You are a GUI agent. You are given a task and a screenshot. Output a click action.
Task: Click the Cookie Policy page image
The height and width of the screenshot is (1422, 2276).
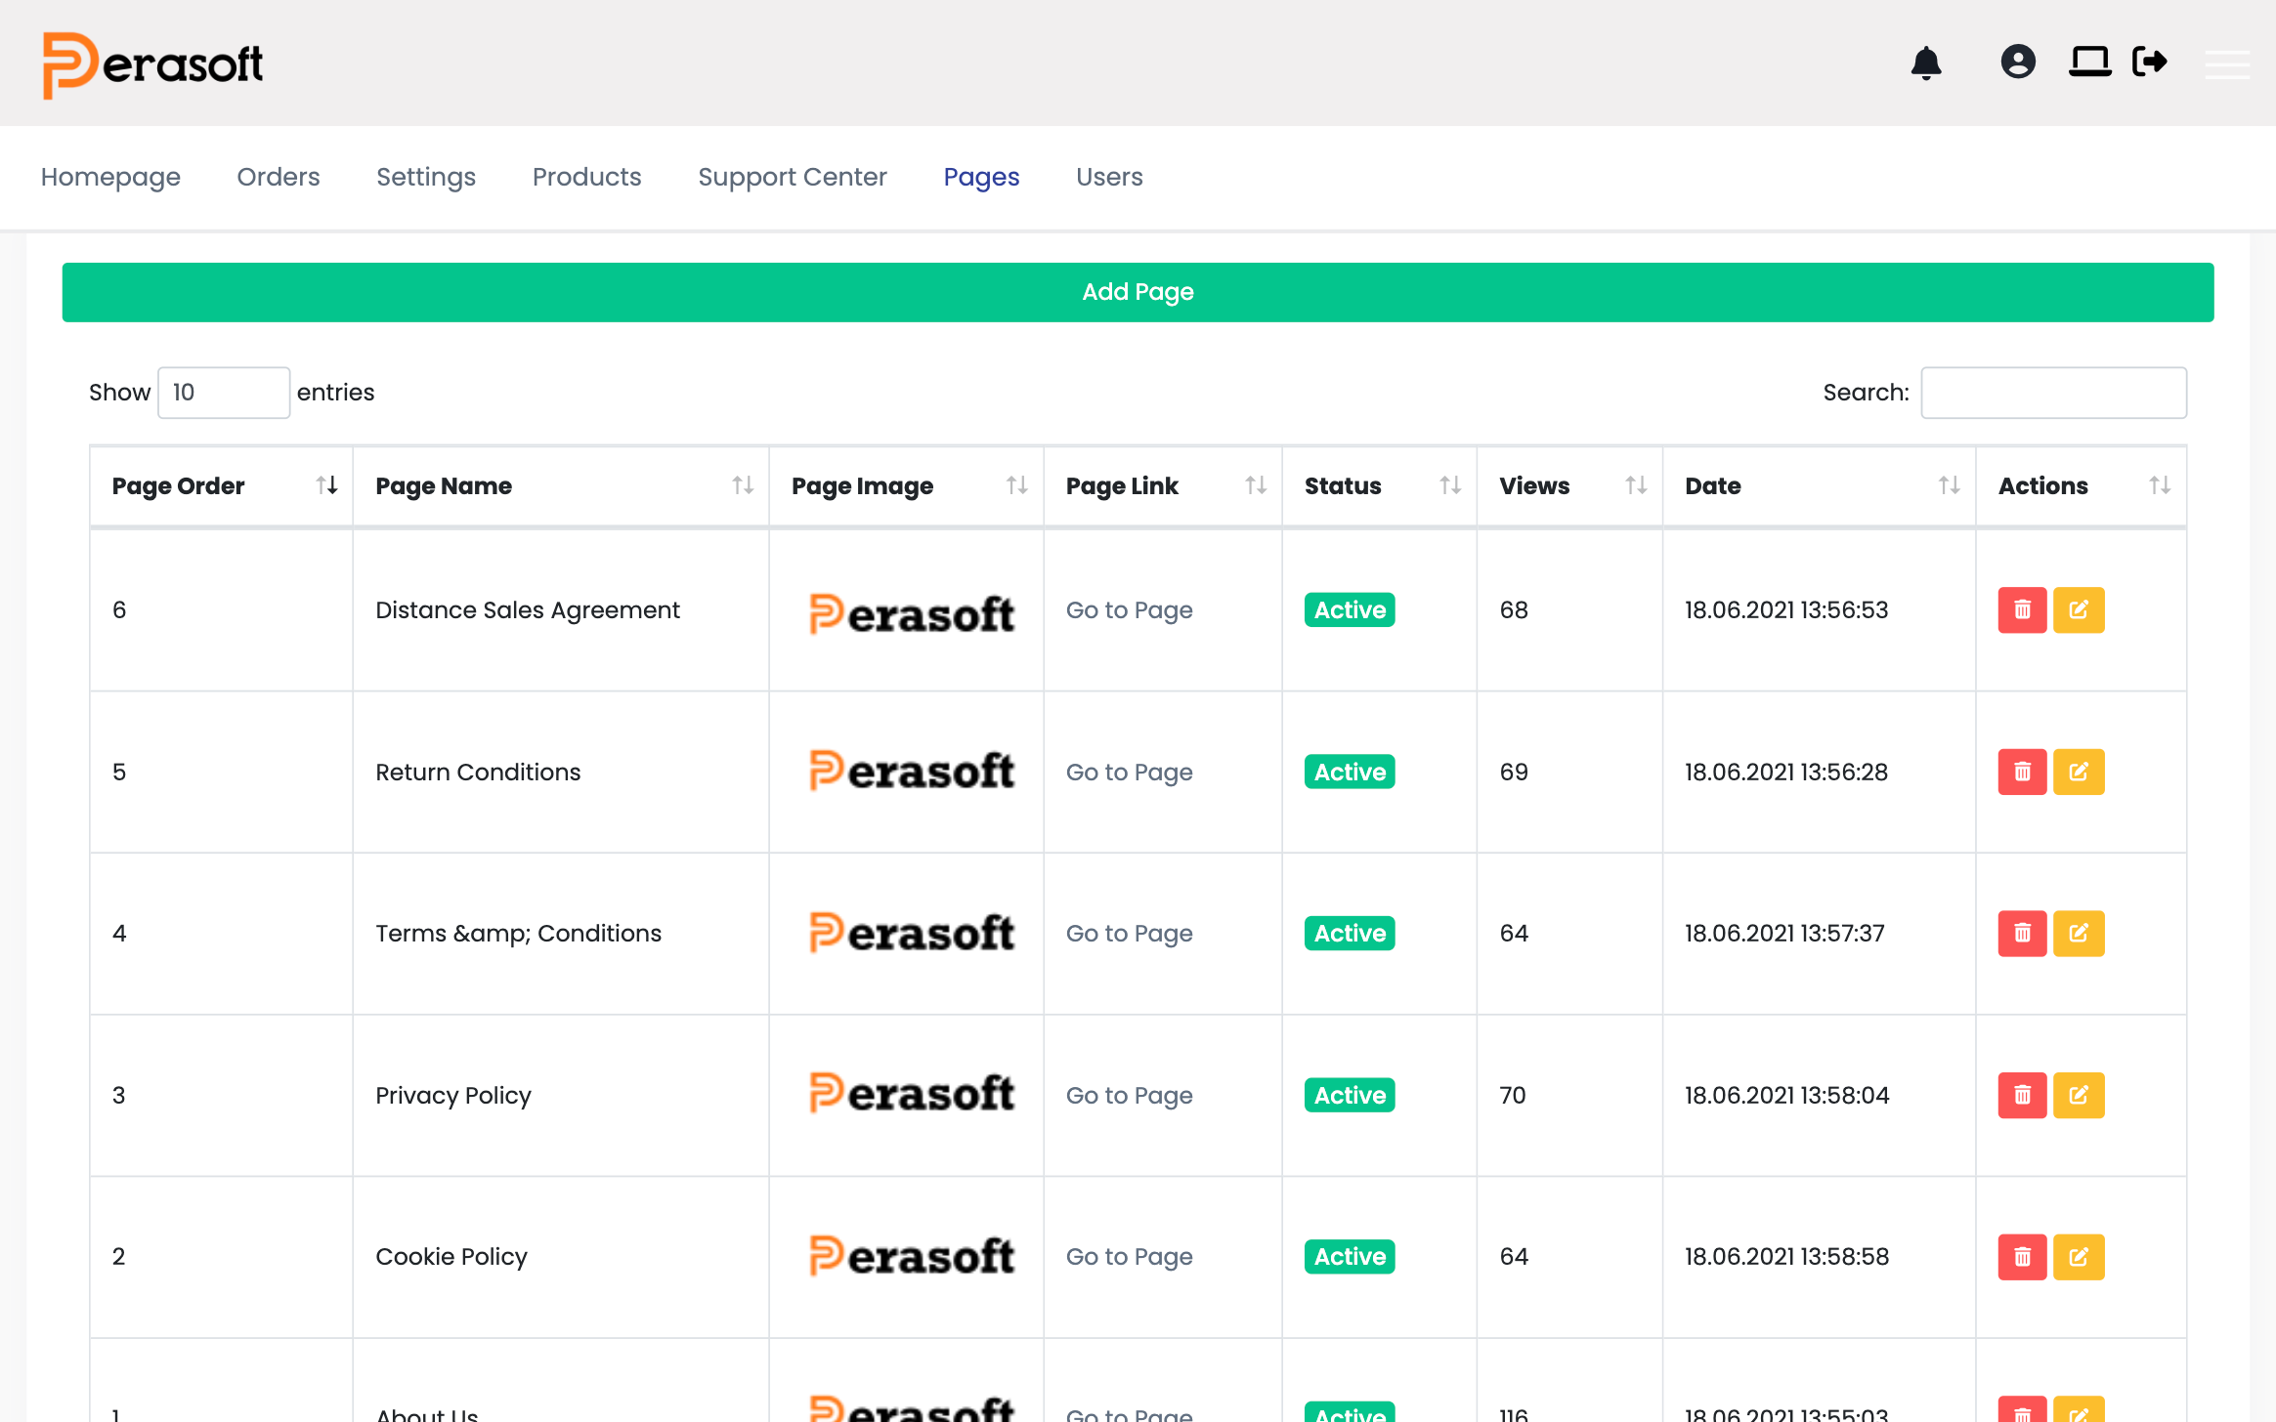click(x=912, y=1255)
